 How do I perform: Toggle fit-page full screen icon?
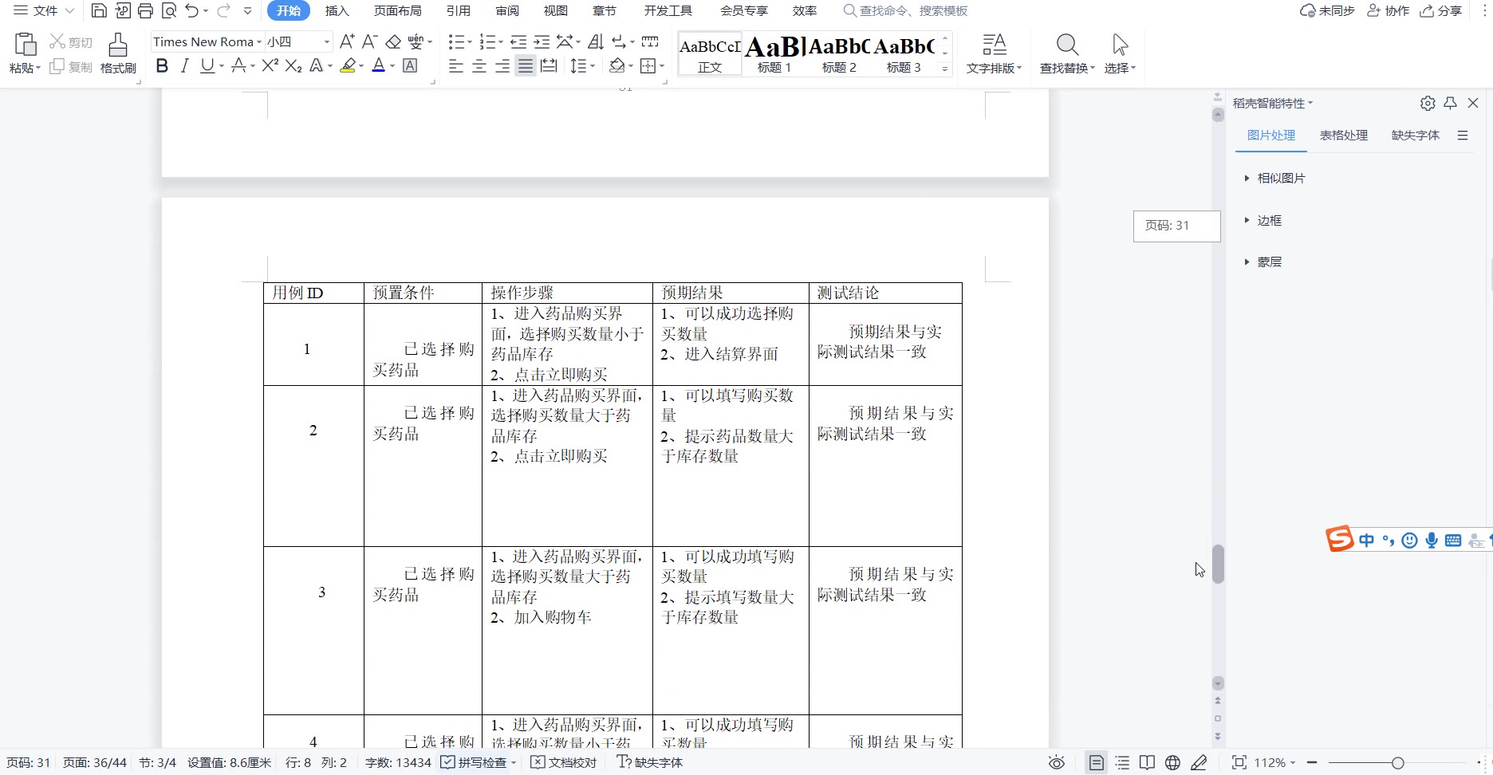coord(1239,763)
